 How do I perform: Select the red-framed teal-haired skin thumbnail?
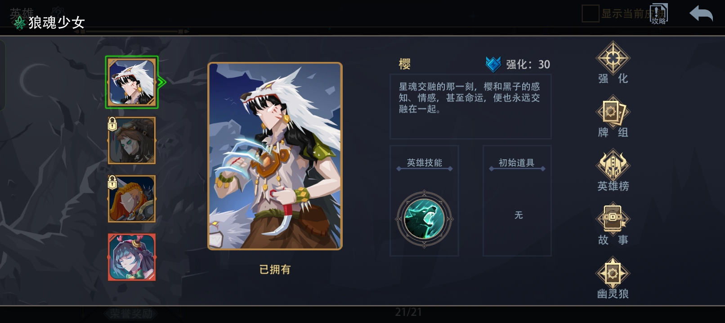coord(132,257)
